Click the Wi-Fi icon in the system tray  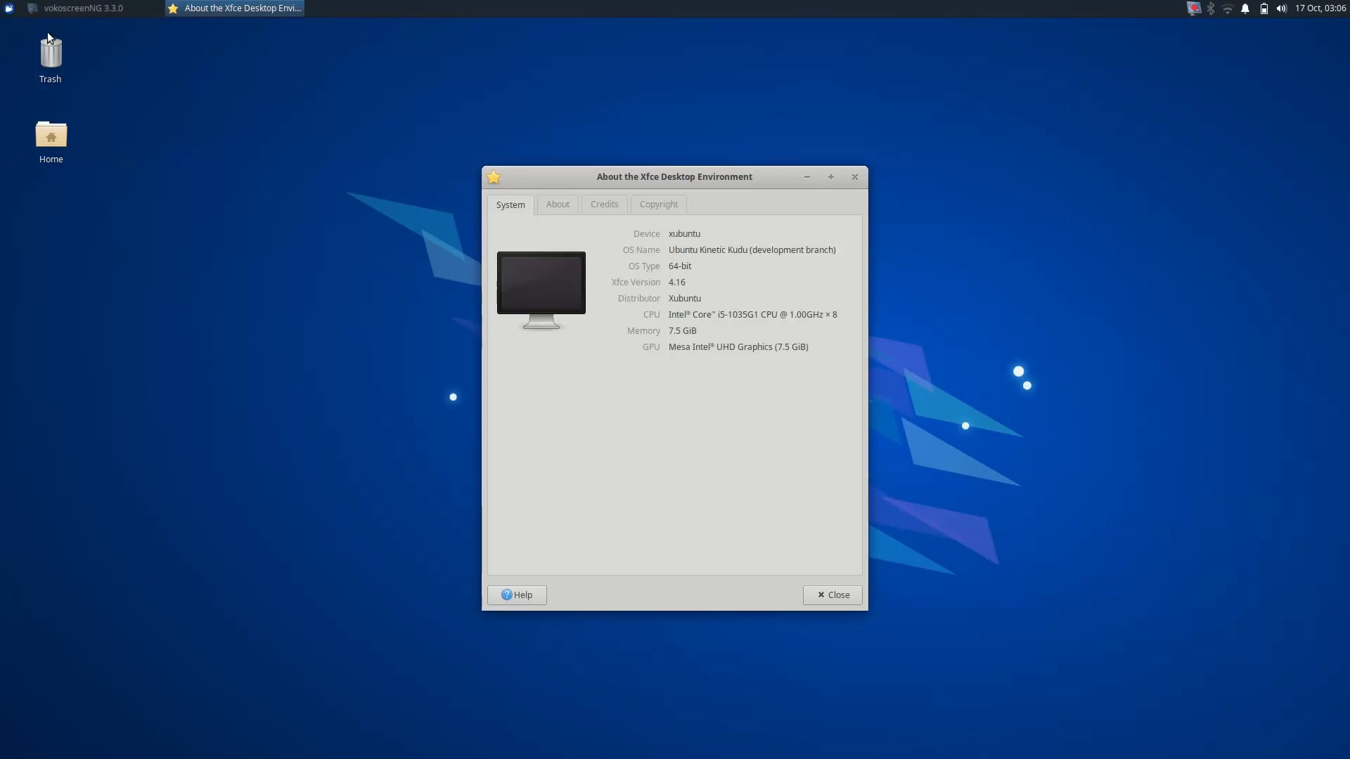tap(1228, 8)
